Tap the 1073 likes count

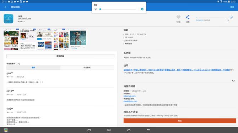(x=178, y=22)
